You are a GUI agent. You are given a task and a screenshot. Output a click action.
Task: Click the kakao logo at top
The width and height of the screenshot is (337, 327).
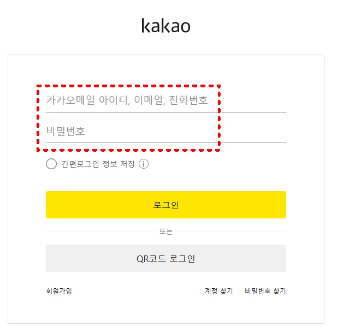165,26
